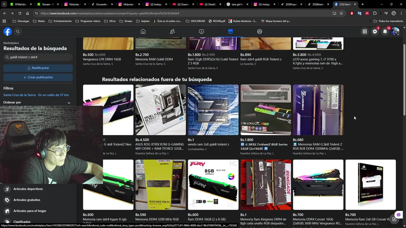Select the Marketplace icon in top navigation
Viewport: 406px width, 228px height.
tap(231, 31)
